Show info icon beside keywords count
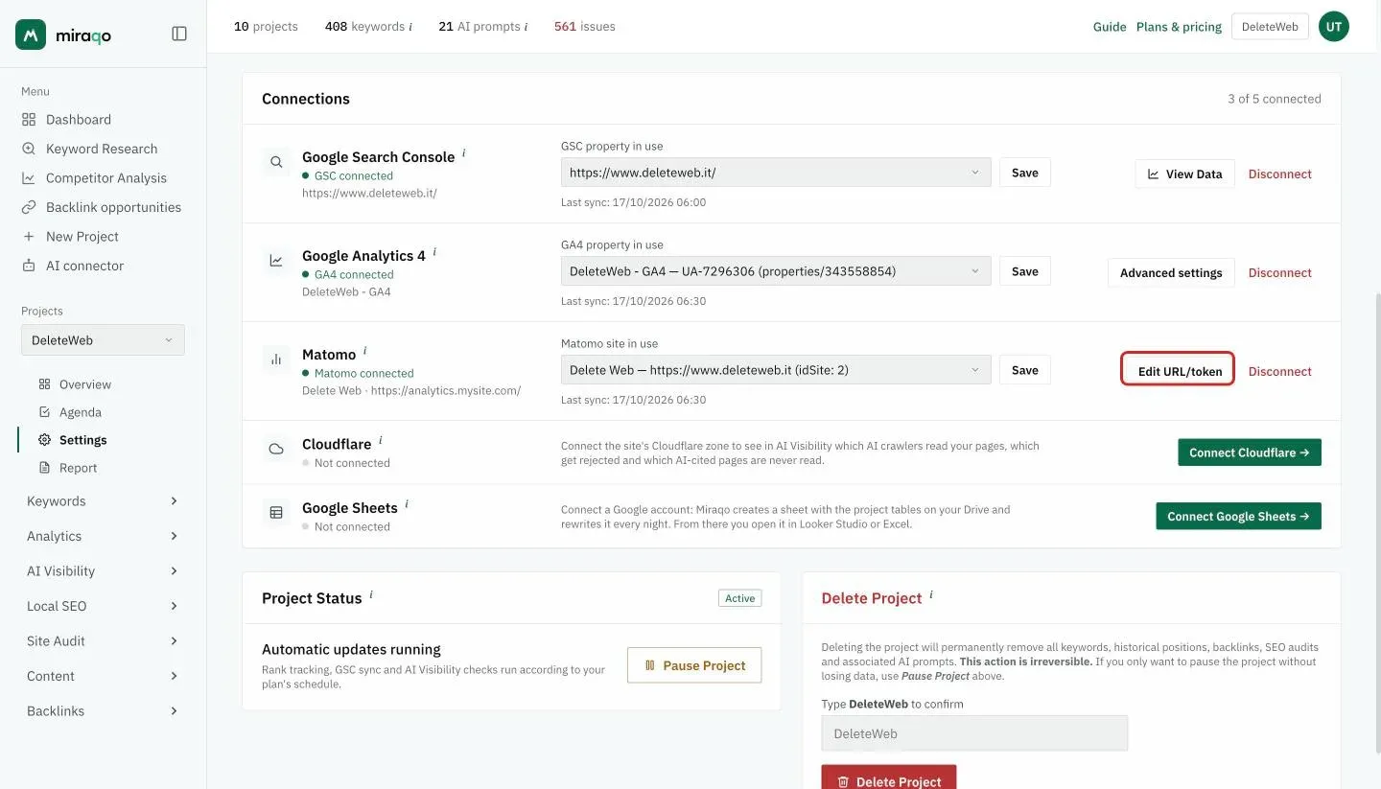 (410, 27)
